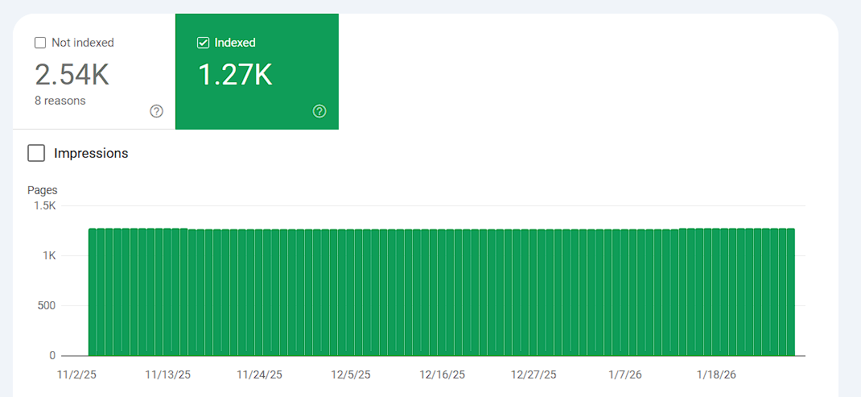Click the 11/2/25 date label
The image size is (861, 397).
[76, 374]
